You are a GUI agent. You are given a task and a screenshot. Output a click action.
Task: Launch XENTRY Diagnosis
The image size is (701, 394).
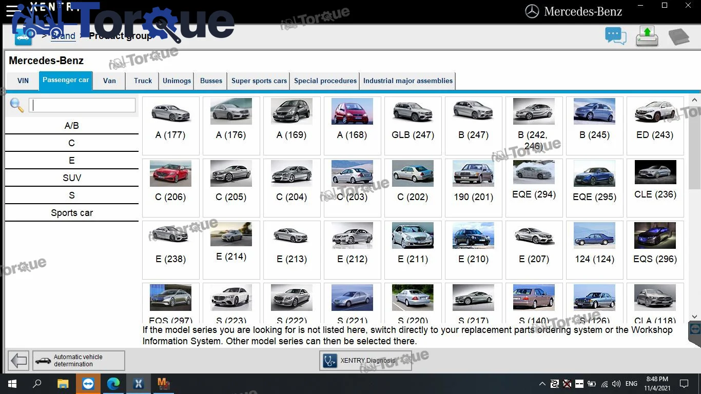365,361
